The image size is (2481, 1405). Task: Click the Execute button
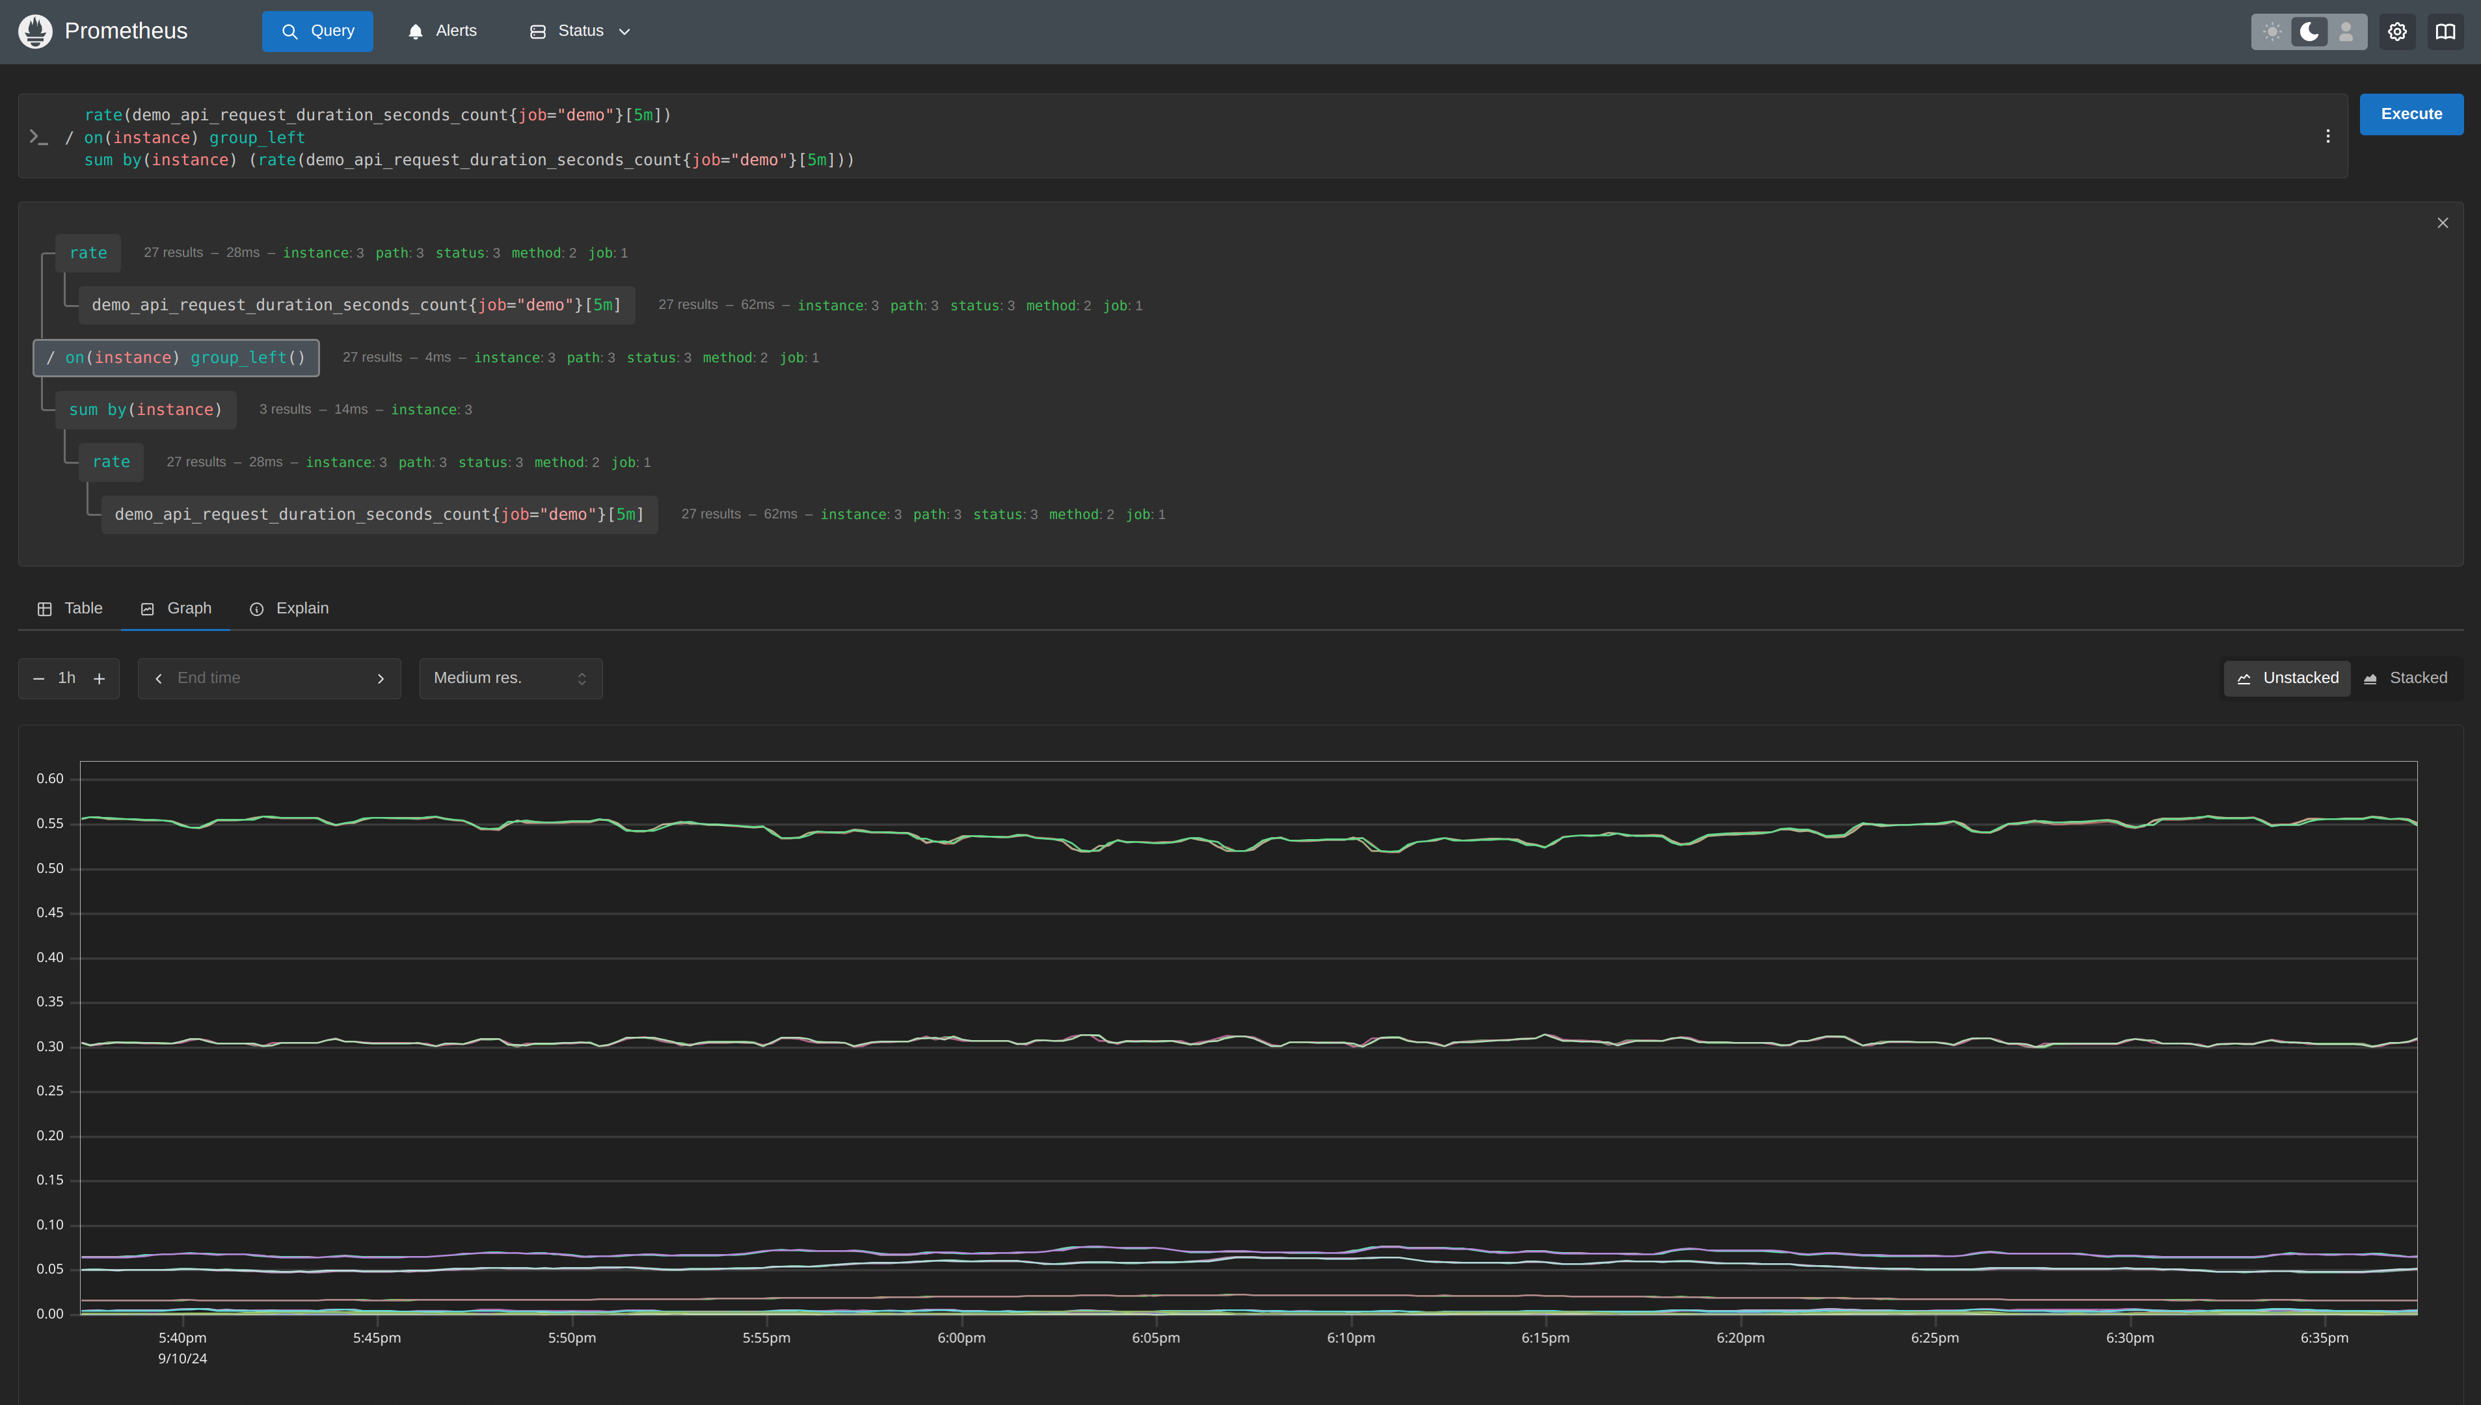(2411, 114)
